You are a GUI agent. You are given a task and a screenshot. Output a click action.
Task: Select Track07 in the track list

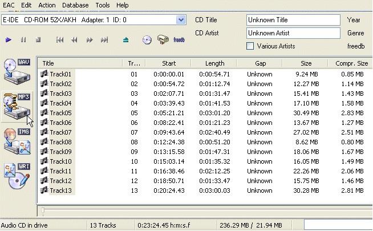(x=60, y=132)
